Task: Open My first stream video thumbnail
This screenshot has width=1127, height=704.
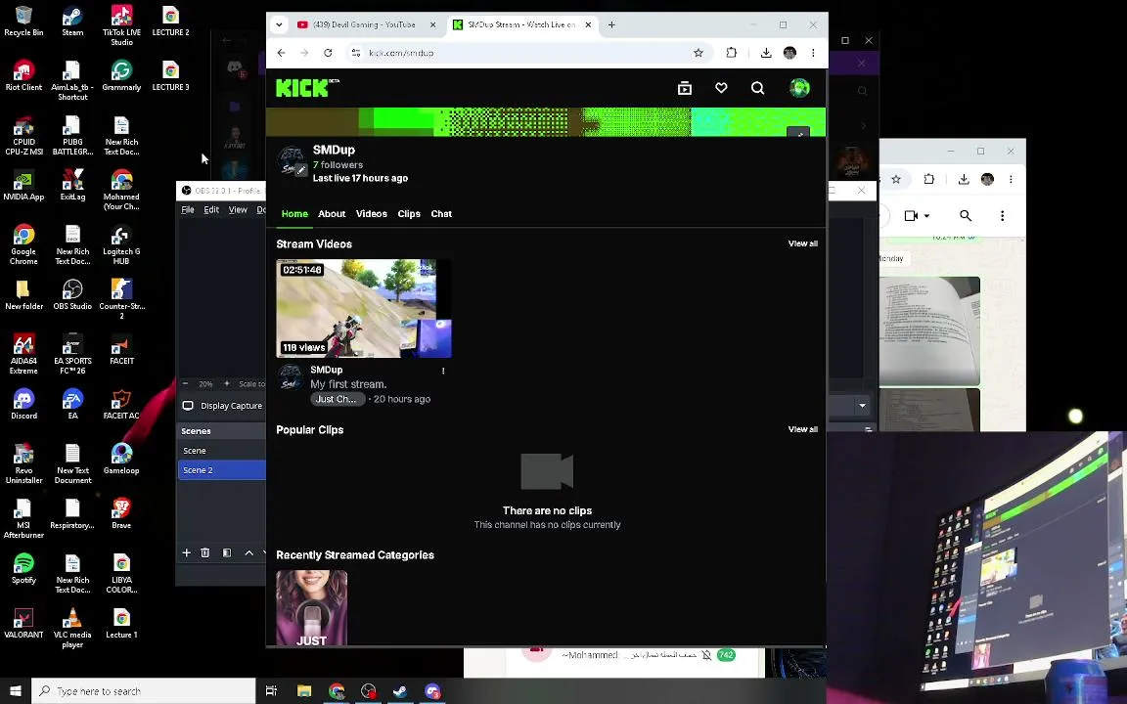Action: (x=364, y=308)
